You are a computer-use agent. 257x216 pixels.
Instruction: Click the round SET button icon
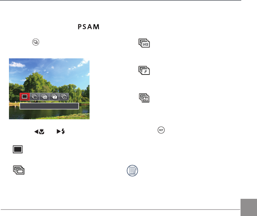coord(161,130)
